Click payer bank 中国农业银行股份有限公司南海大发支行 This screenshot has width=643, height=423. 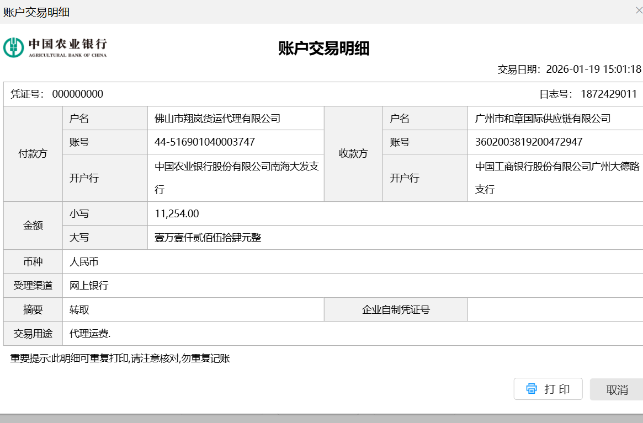[x=236, y=178]
